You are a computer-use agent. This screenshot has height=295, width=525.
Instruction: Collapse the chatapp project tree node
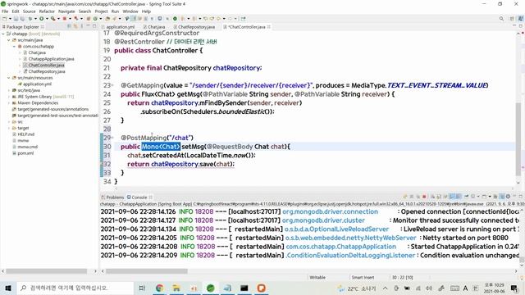click(x=3, y=34)
